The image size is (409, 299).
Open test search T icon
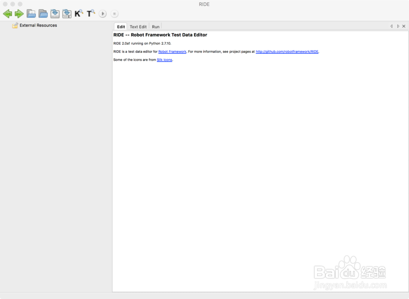pyautogui.click(x=91, y=13)
